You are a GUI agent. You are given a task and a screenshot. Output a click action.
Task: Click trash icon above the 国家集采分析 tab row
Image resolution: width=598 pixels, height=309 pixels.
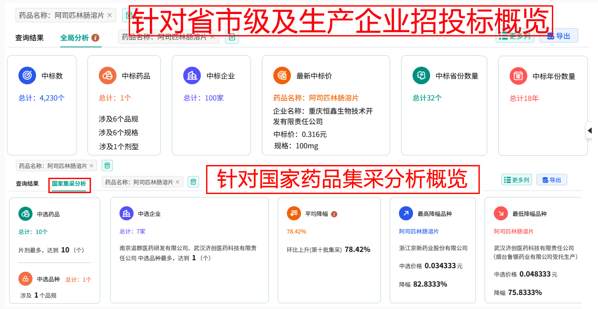pos(107,165)
